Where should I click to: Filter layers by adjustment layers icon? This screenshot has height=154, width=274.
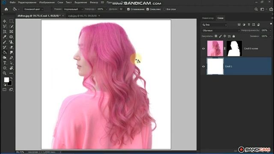(244, 25)
